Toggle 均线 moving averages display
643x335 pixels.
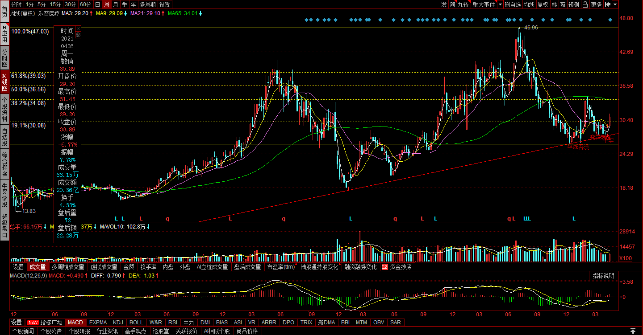[x=529, y=4]
